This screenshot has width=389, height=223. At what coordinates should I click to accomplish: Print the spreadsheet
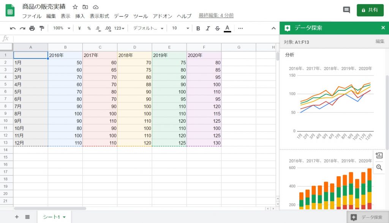[x=32, y=28]
